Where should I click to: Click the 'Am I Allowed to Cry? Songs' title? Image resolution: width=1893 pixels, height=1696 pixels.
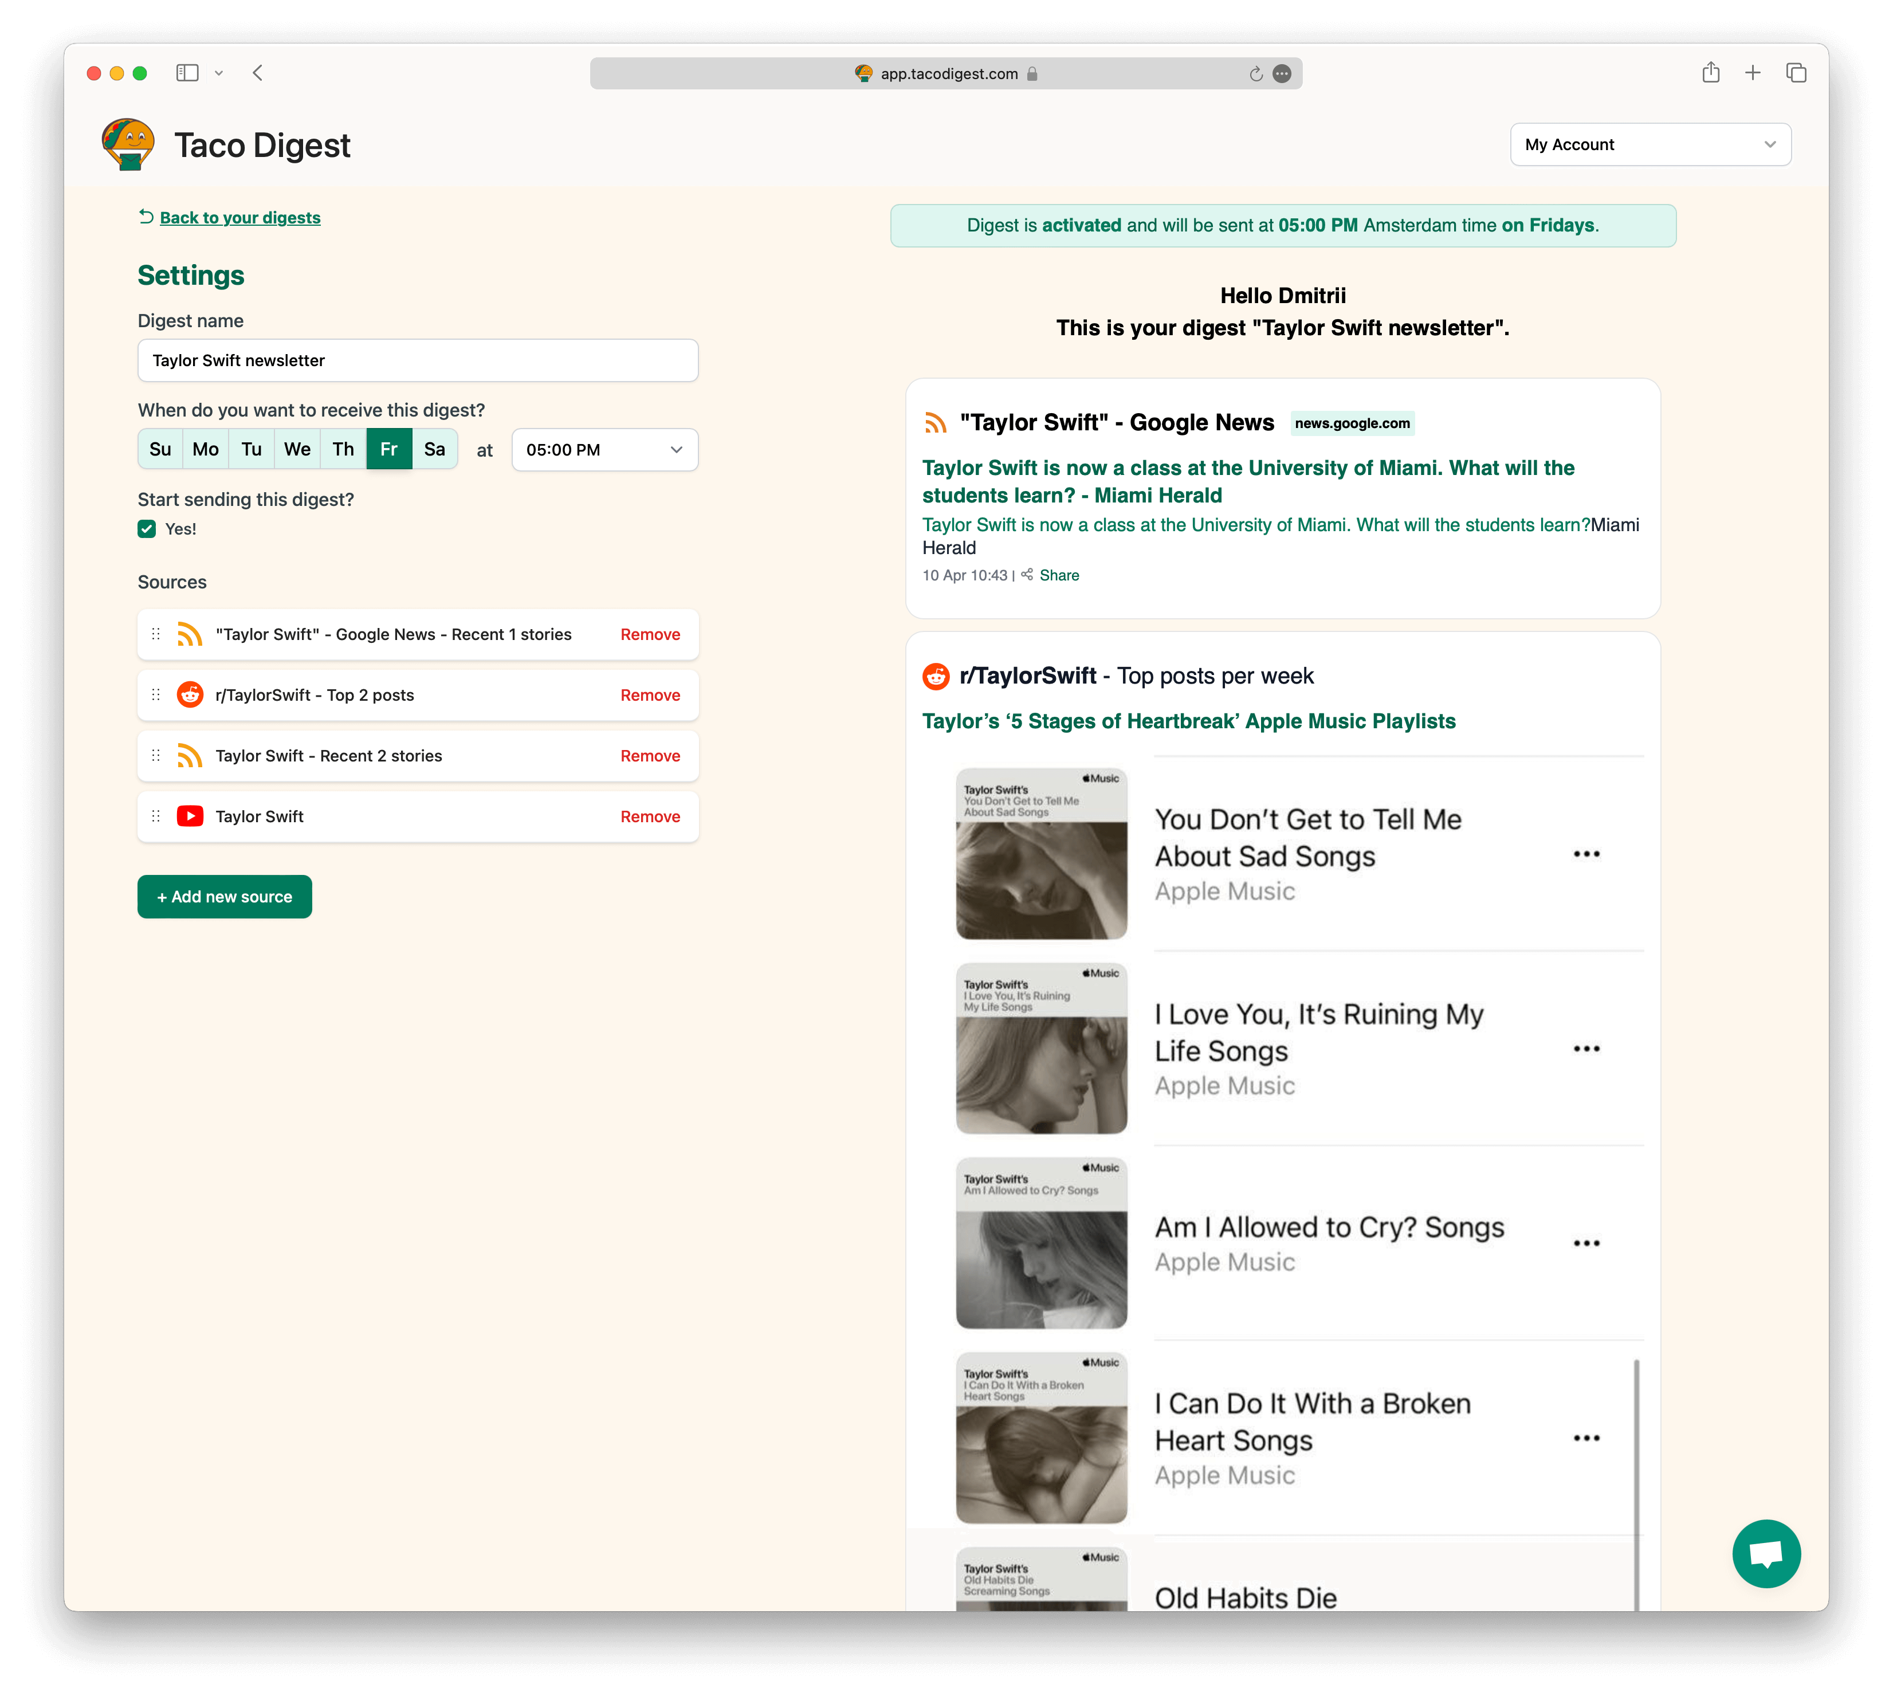[1329, 1228]
